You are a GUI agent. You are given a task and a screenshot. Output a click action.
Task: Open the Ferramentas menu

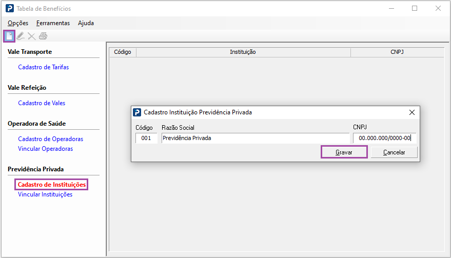pyautogui.click(x=53, y=23)
